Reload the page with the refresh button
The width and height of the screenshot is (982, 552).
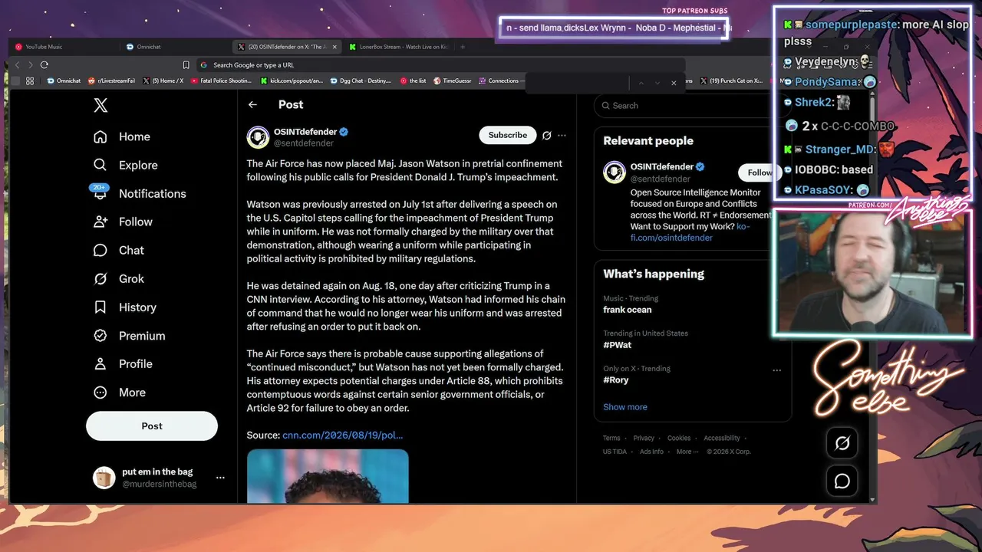coord(44,65)
